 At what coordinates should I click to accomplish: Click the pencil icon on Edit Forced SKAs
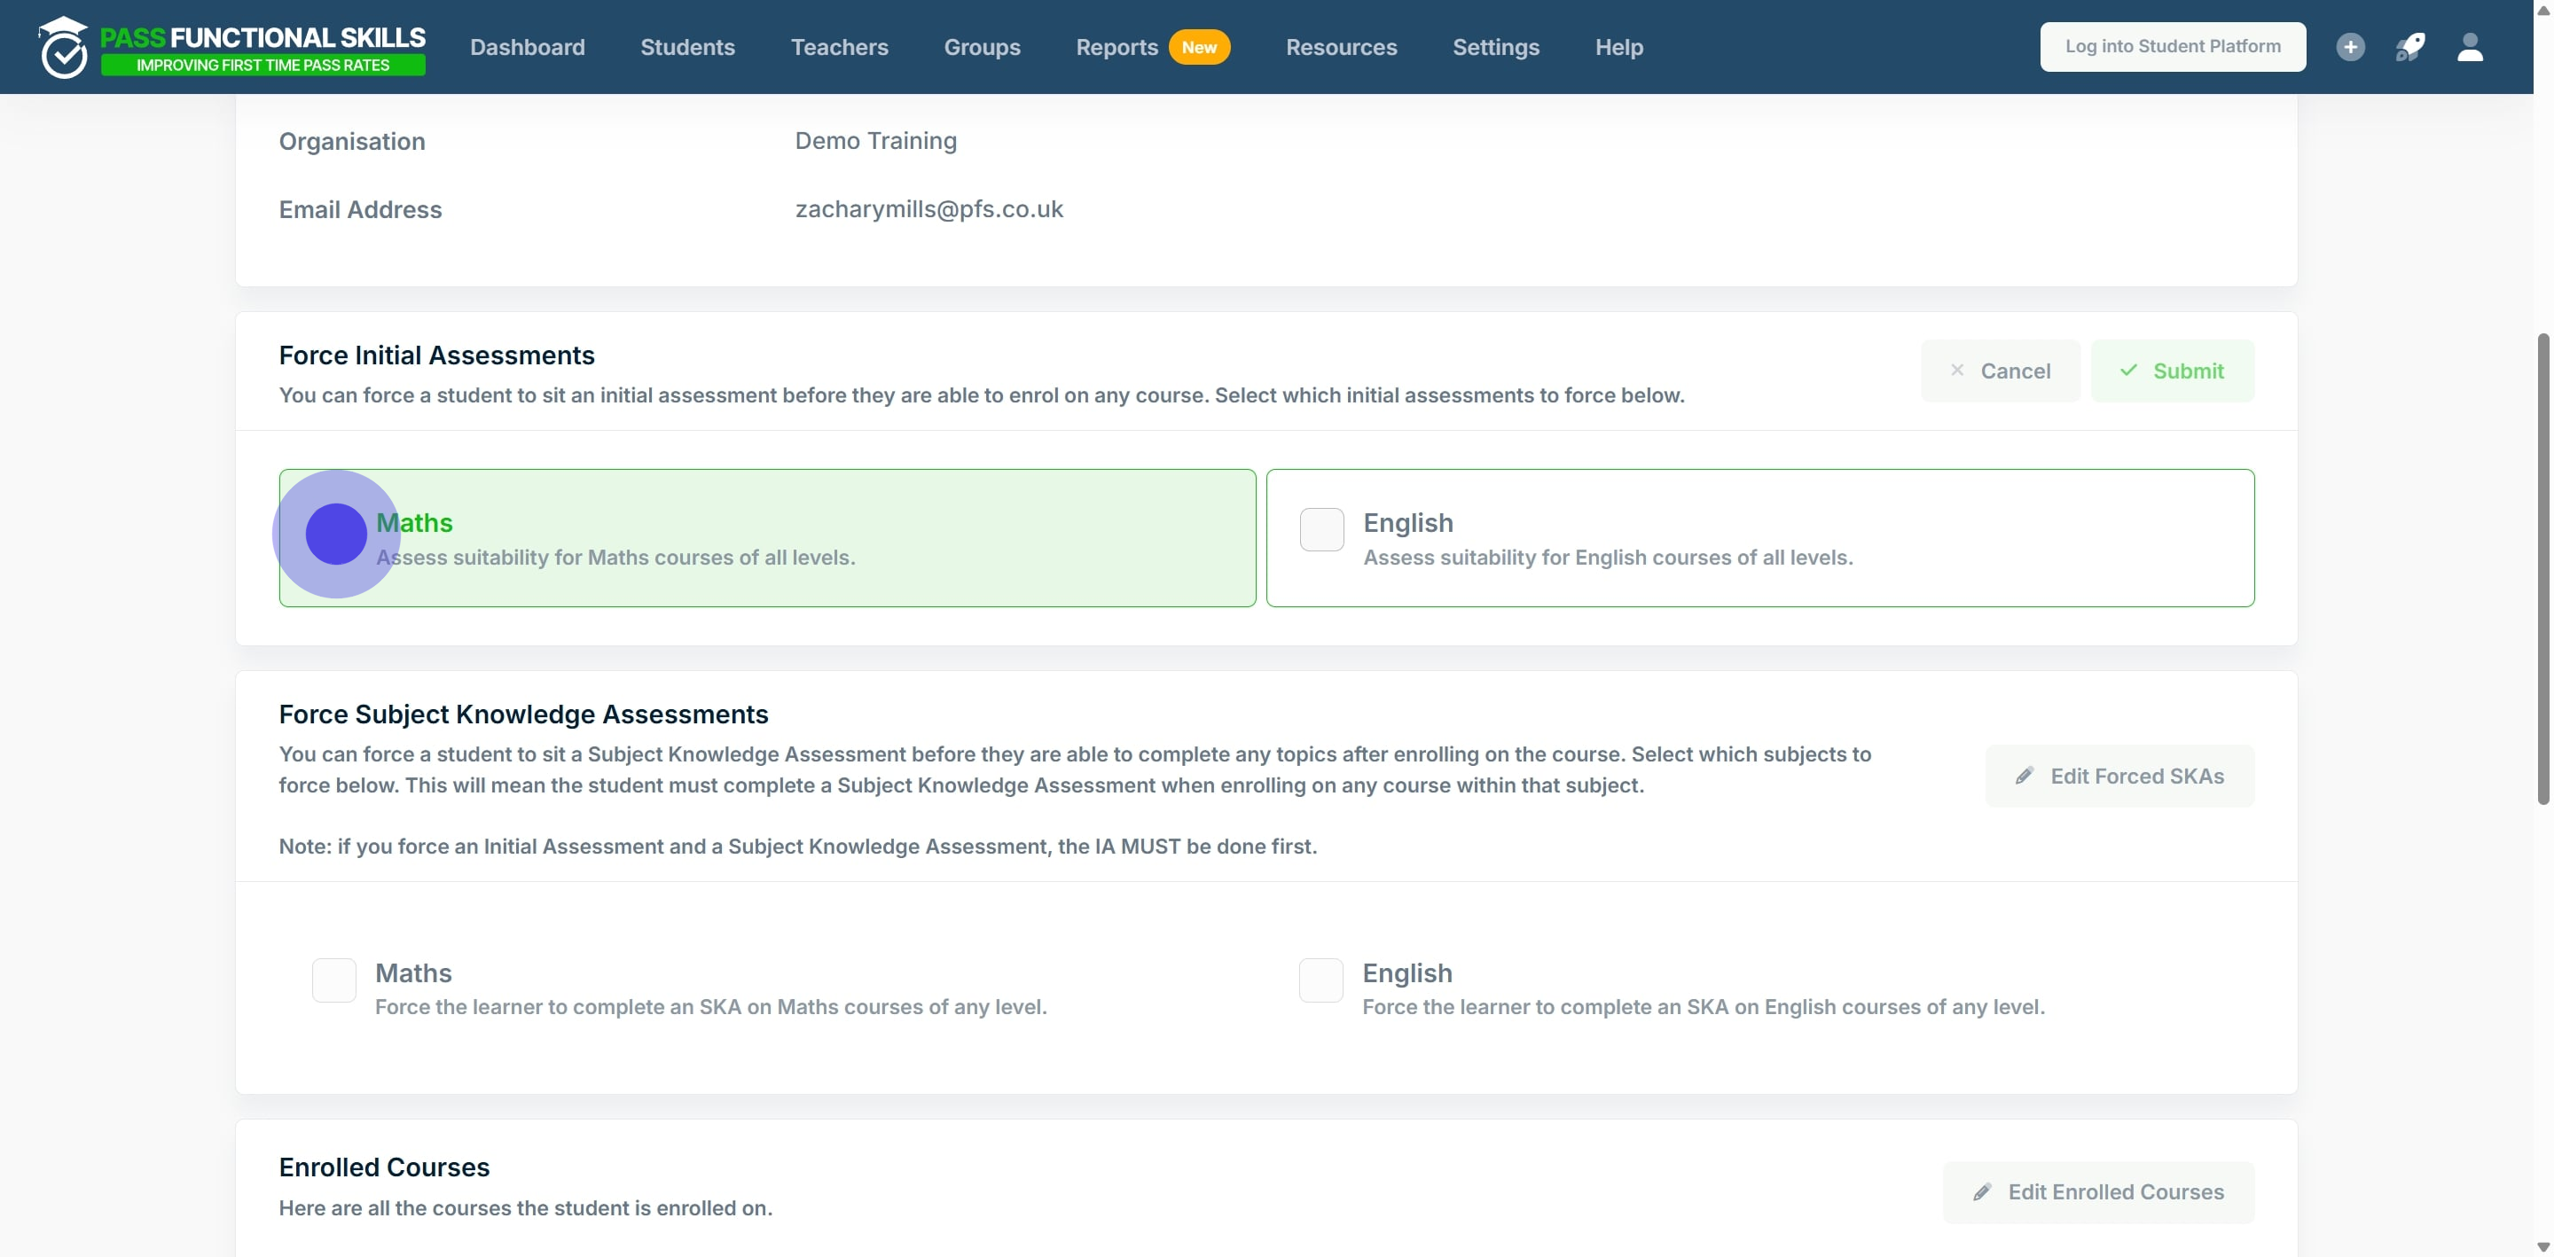pyautogui.click(x=2025, y=777)
